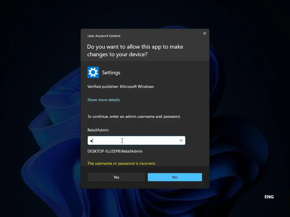Decline with the No button
290x217 pixels.
coord(175,177)
